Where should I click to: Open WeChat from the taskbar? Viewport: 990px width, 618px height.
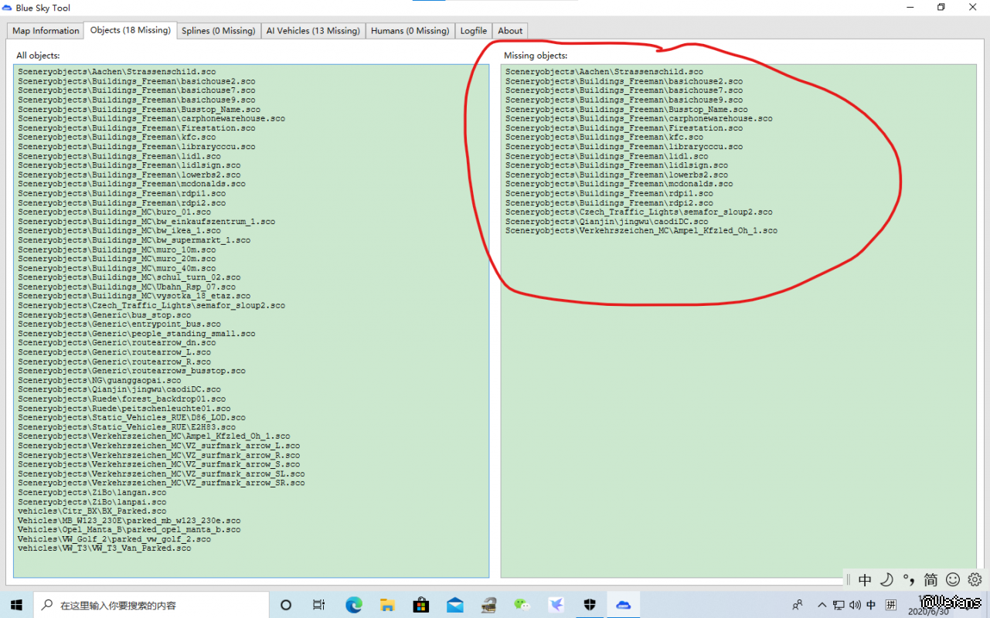point(522,605)
